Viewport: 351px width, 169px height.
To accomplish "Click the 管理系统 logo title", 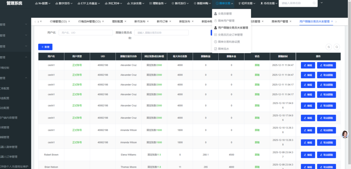I will pyautogui.click(x=14, y=3).
